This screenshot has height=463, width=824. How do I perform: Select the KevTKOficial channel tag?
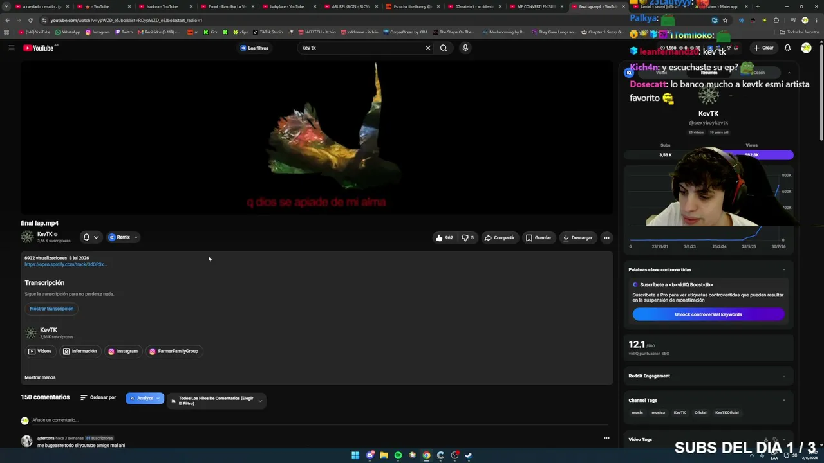(727, 413)
